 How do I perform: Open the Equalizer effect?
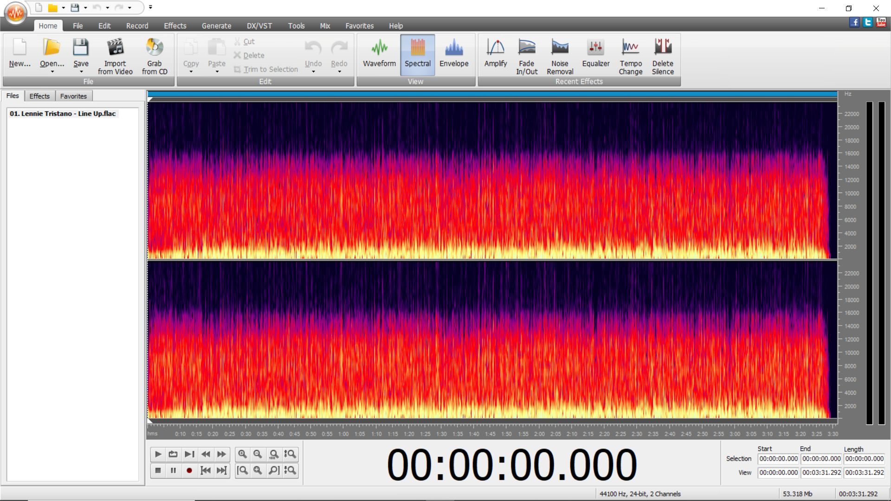[x=596, y=54]
